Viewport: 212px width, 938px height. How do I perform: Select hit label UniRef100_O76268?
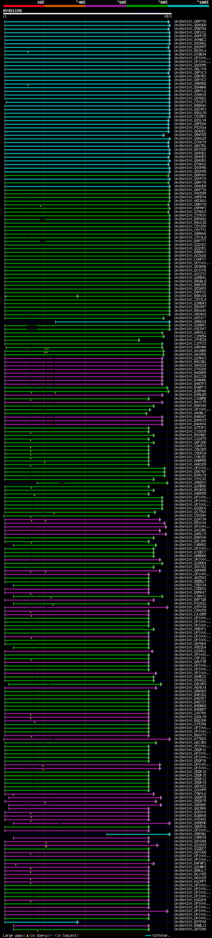(x=190, y=369)
